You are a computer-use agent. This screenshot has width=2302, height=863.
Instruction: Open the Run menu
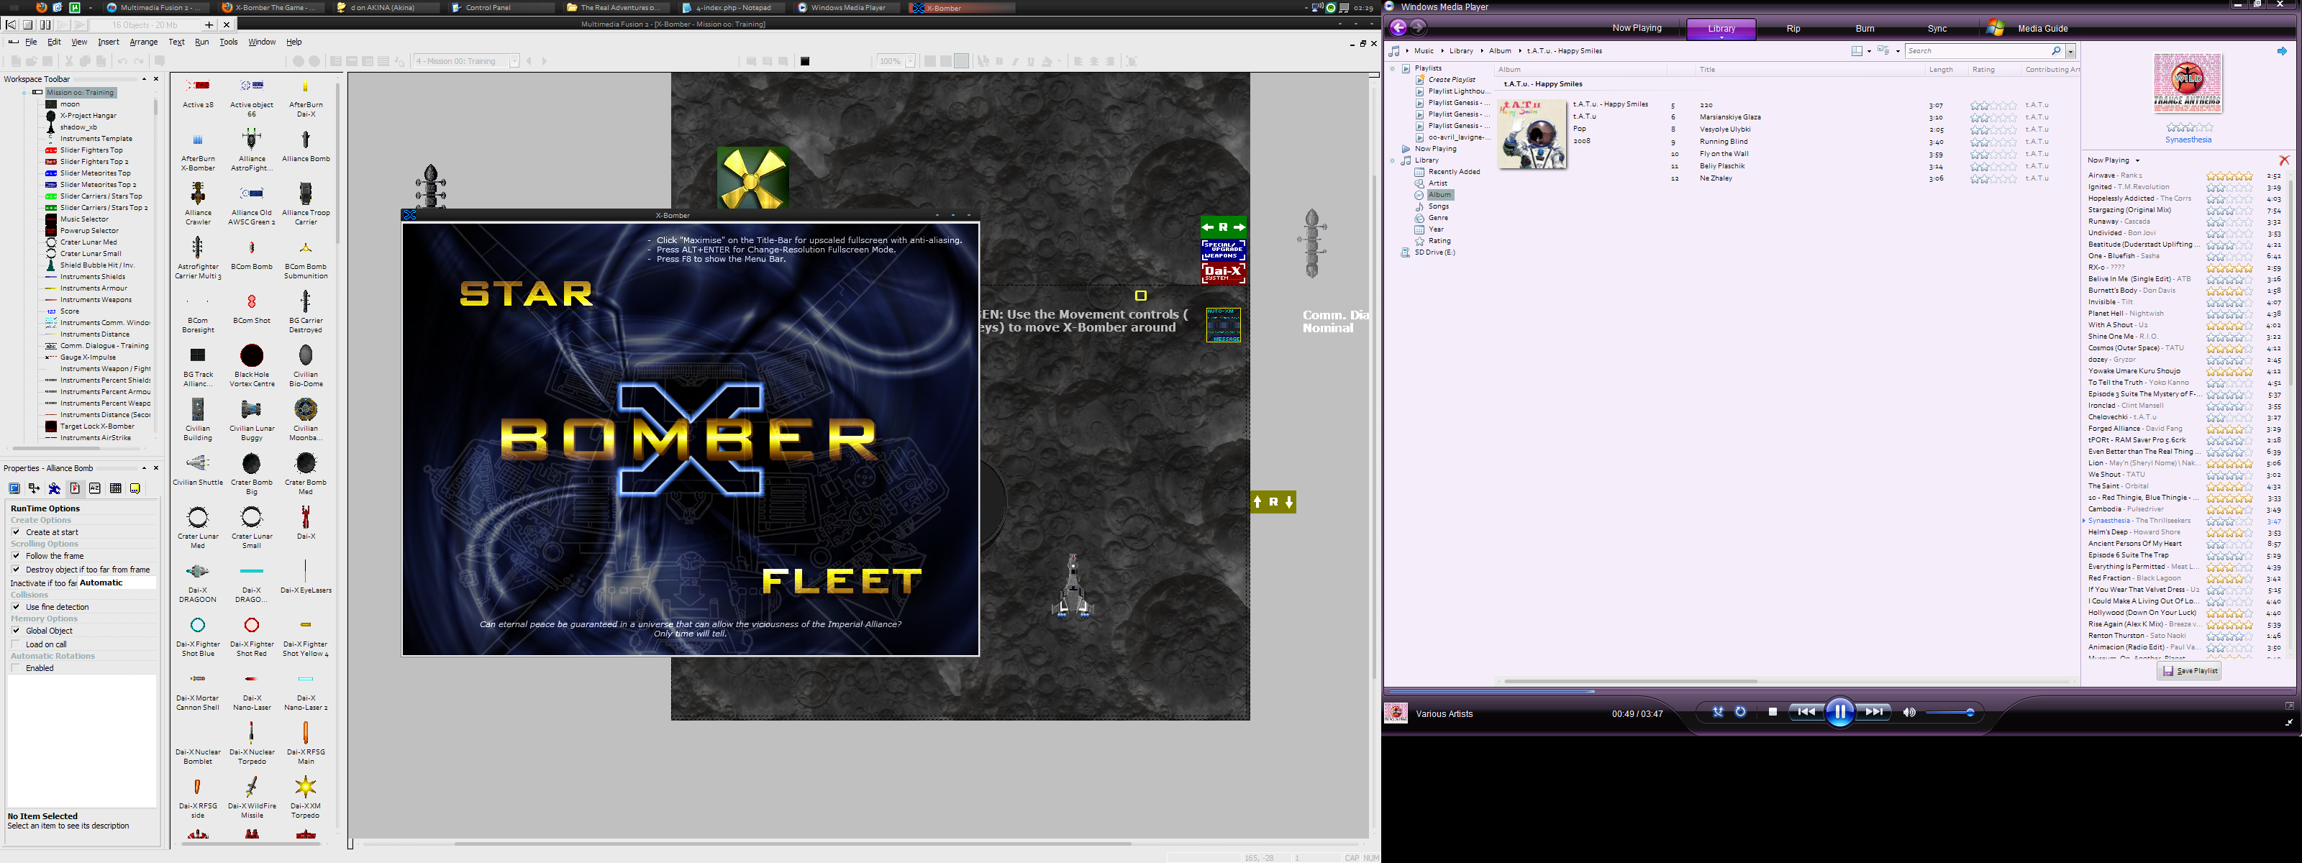point(202,42)
